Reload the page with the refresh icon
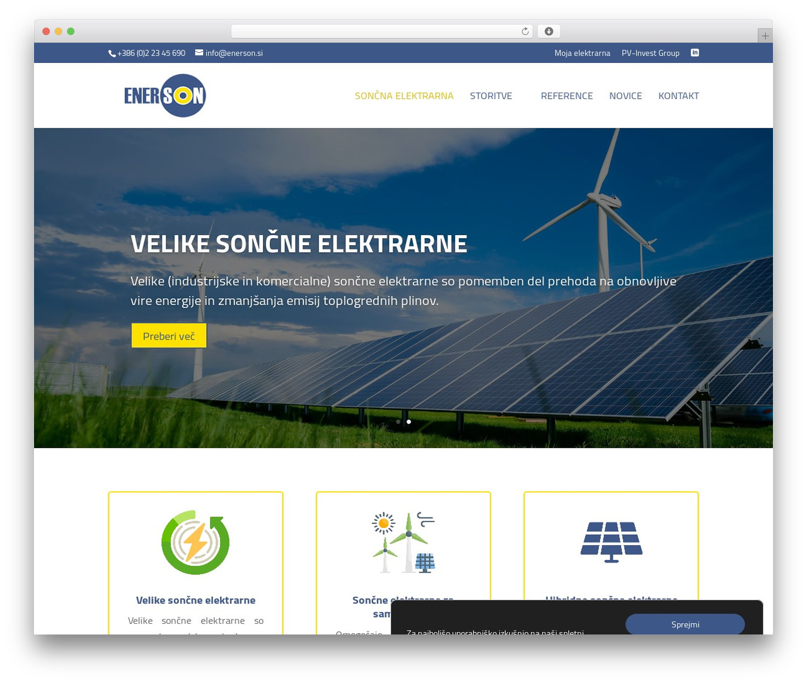The image size is (807, 683). coord(525,32)
